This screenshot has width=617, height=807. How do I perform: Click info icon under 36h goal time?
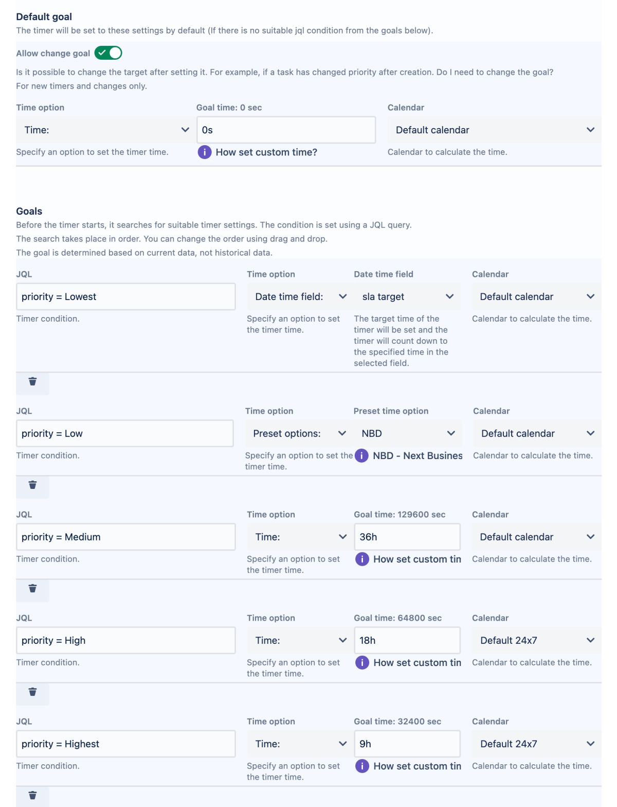pyautogui.click(x=362, y=559)
